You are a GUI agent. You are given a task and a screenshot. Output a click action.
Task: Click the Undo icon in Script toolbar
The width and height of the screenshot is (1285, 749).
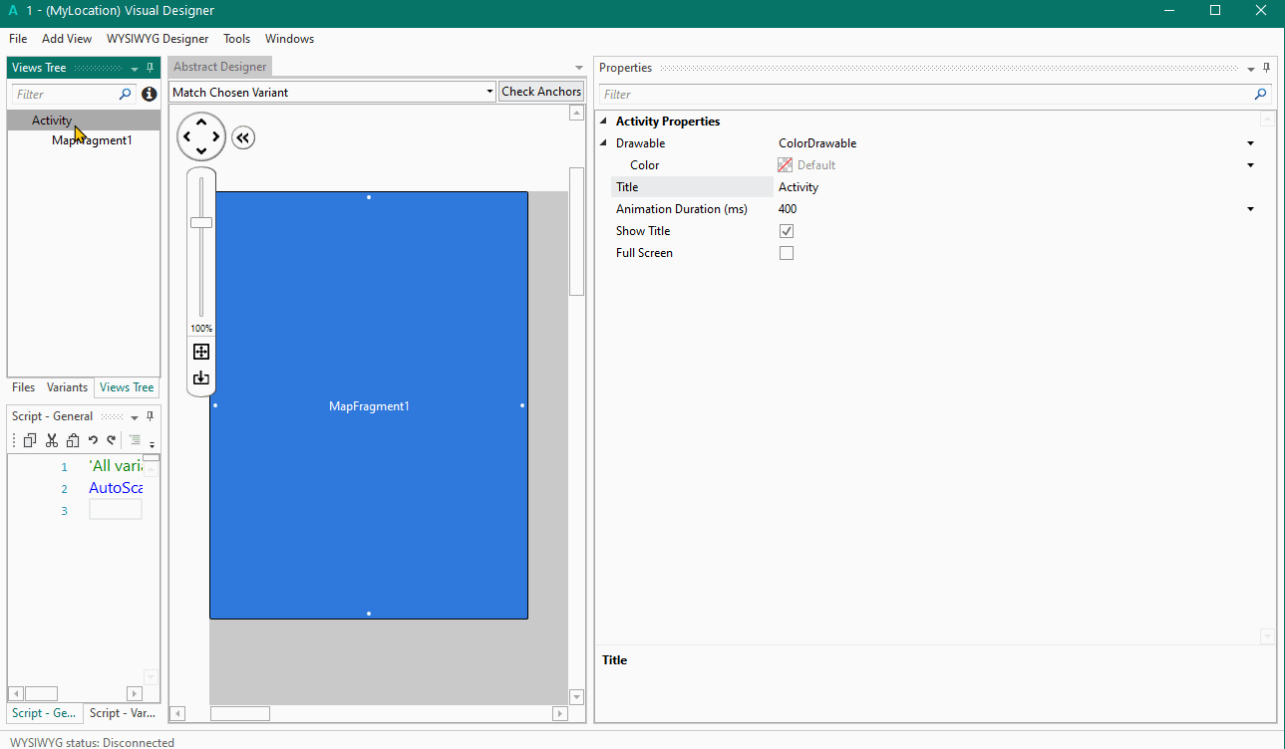(93, 440)
